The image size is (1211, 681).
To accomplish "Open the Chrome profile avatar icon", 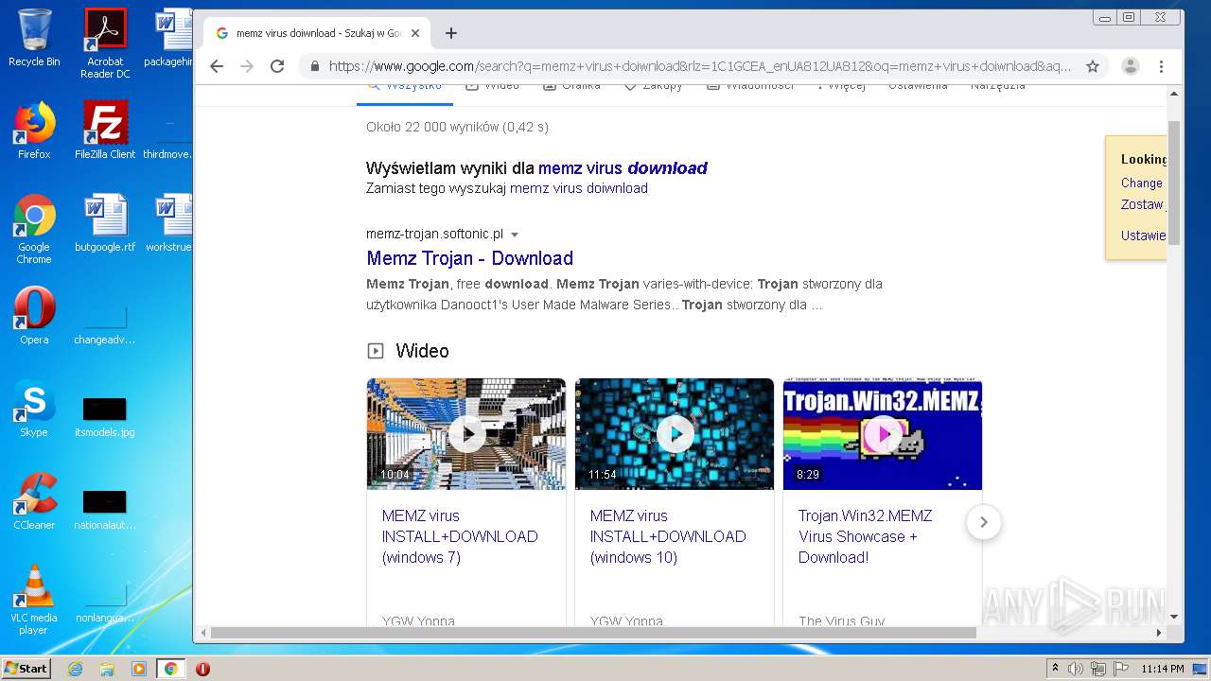I will pos(1131,66).
